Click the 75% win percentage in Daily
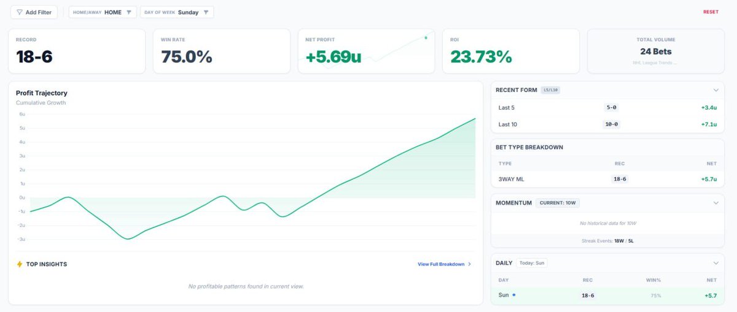 coord(656,295)
